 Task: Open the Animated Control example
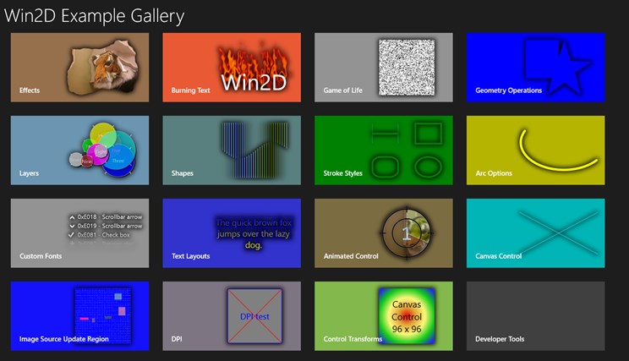click(384, 233)
